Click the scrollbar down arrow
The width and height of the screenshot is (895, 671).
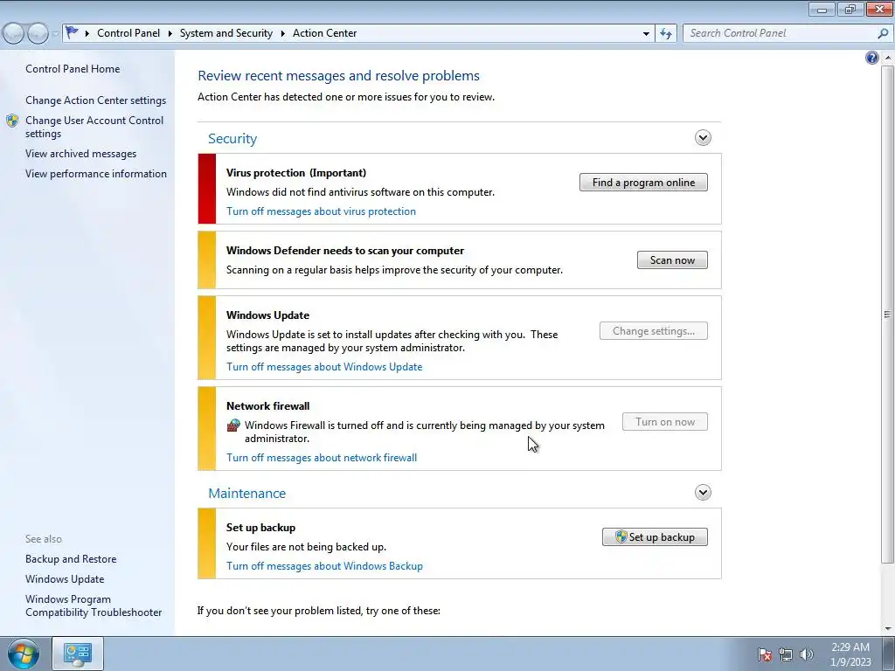(x=887, y=629)
